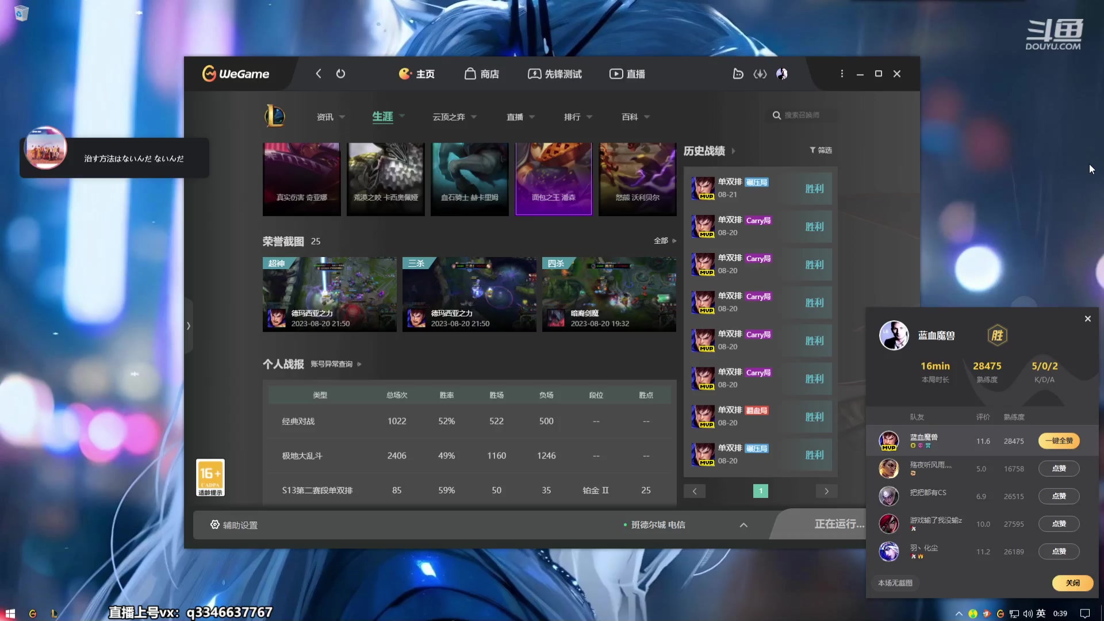Select the 血石骑士 赫卡里姆 skin card
The height and width of the screenshot is (621, 1104).
[470, 179]
